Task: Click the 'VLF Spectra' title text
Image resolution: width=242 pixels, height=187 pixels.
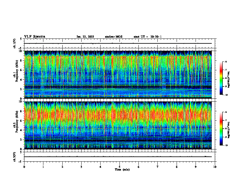Action: (35, 37)
